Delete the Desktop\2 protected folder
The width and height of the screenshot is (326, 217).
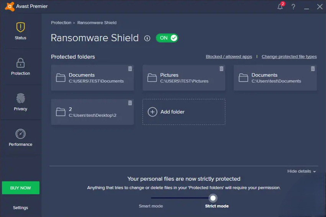pos(130,103)
